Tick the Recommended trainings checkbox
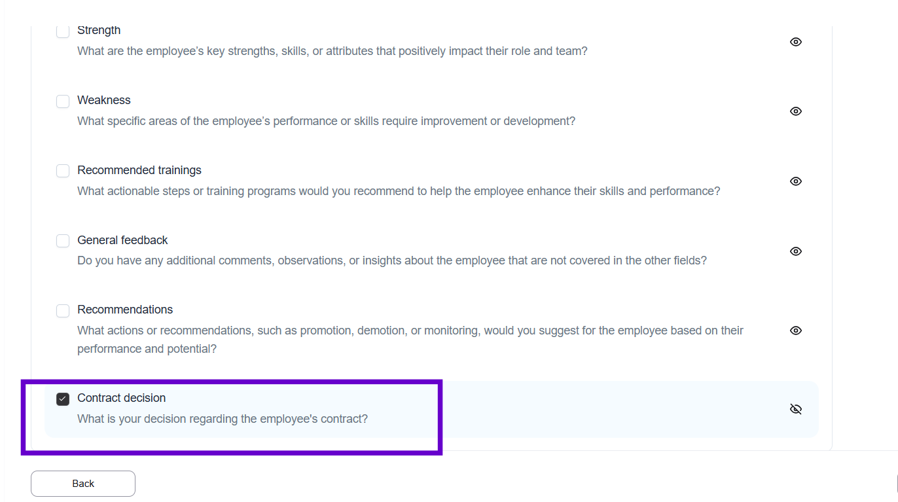 (63, 171)
